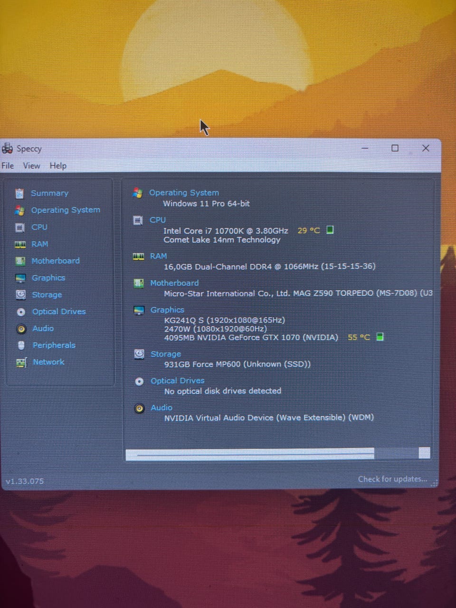Viewport: 456px width, 608px height.
Task: Open the View menu
Action: [32, 166]
